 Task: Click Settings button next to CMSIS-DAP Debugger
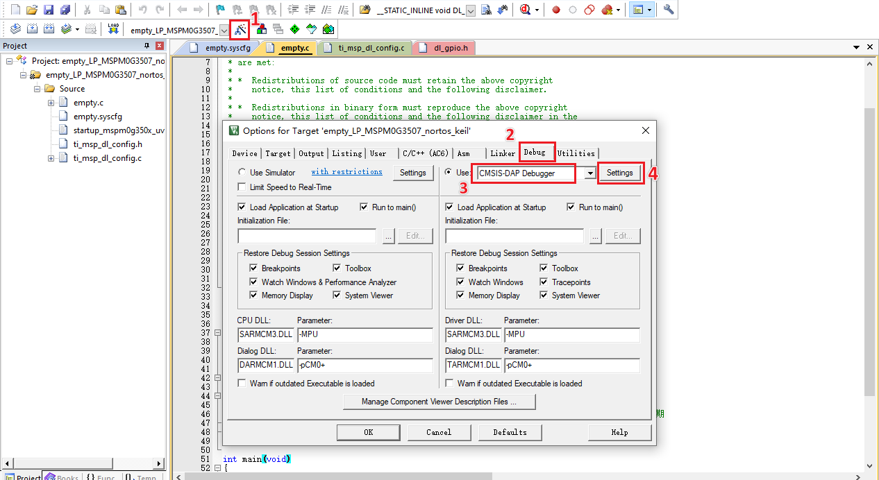pyautogui.click(x=620, y=173)
